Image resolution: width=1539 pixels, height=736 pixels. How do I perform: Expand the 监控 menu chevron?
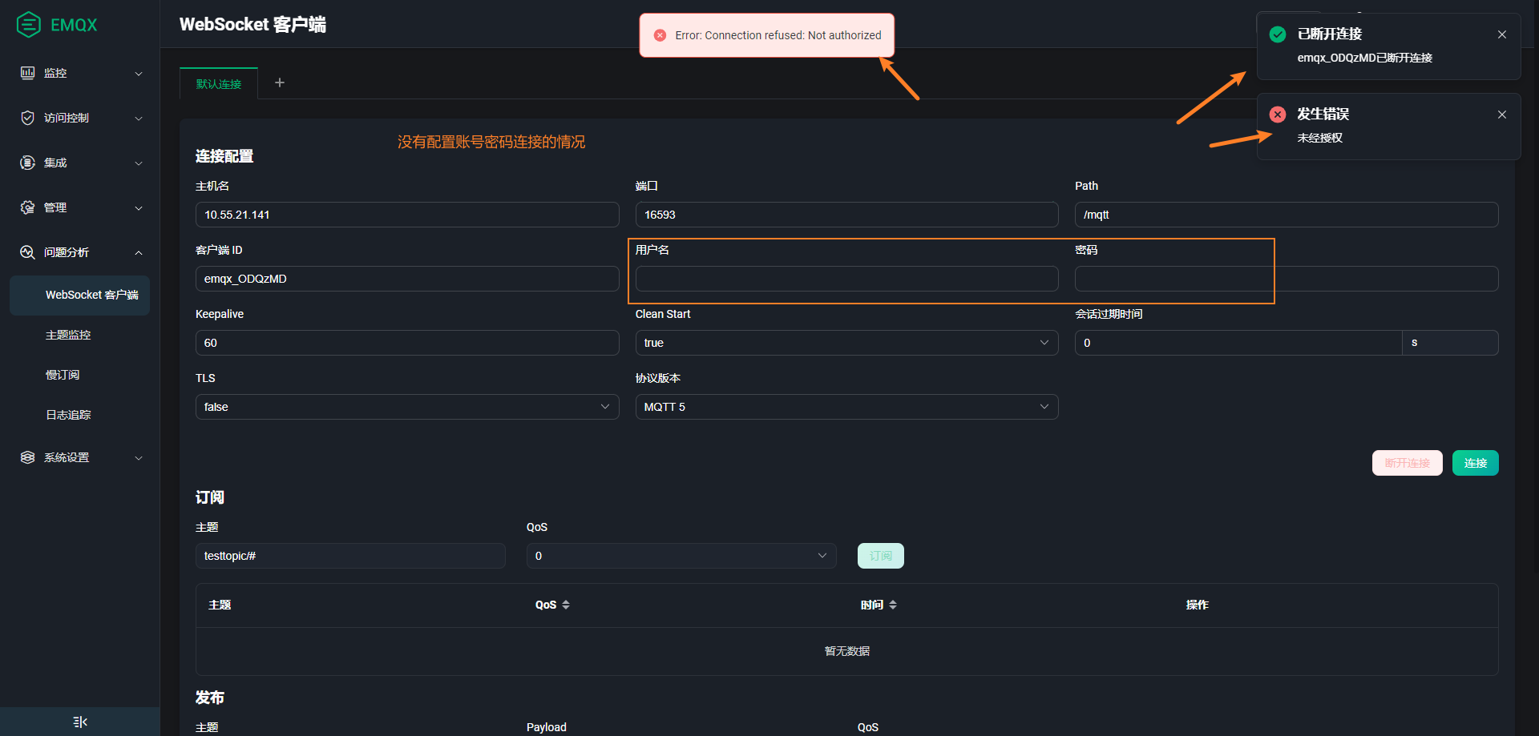pos(139,74)
